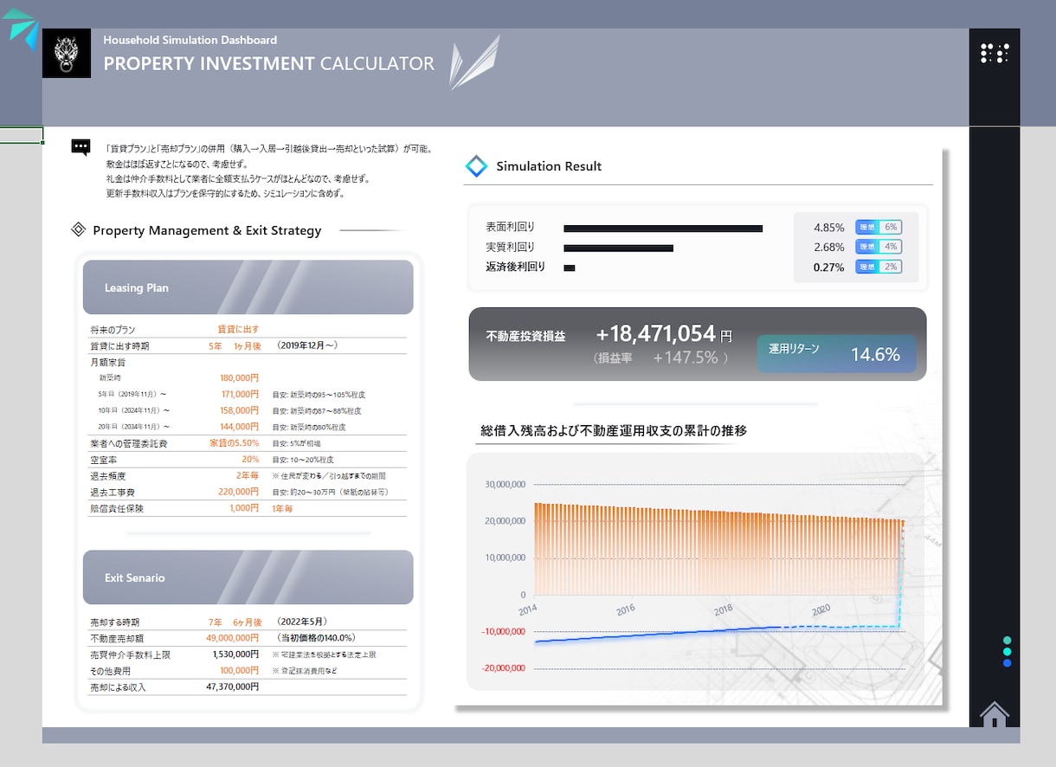Click the +147.5% profit rate value
The height and width of the screenshot is (767, 1056).
[686, 358]
